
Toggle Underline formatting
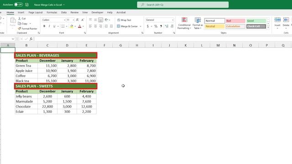(54, 26)
